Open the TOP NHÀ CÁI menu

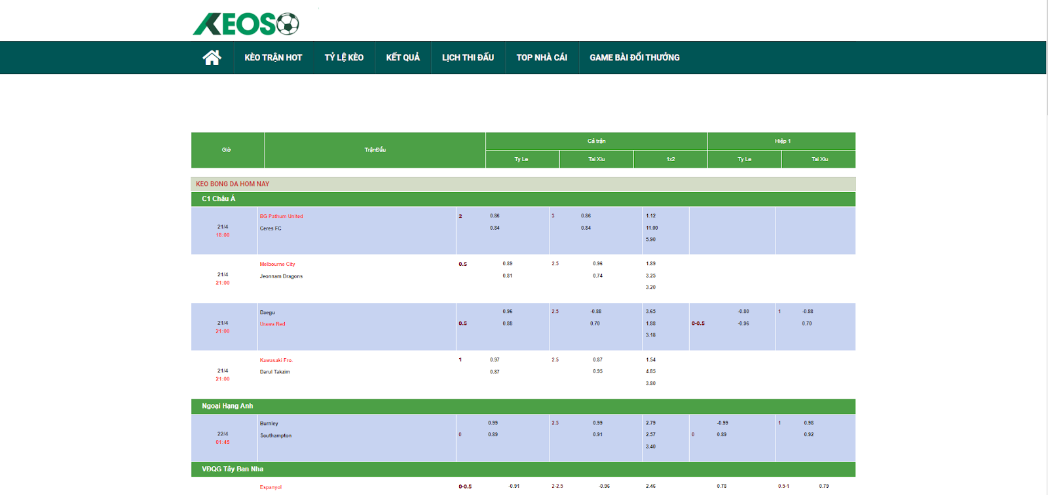tap(542, 58)
